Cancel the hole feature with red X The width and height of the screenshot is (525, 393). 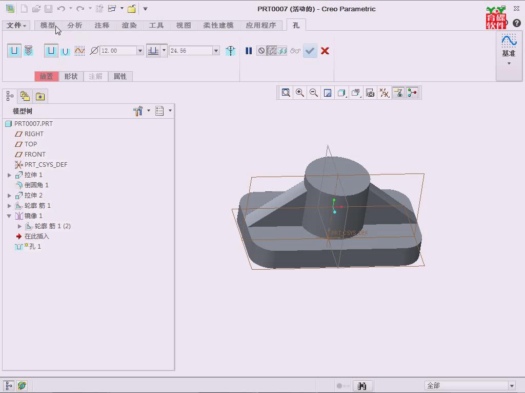[325, 51]
